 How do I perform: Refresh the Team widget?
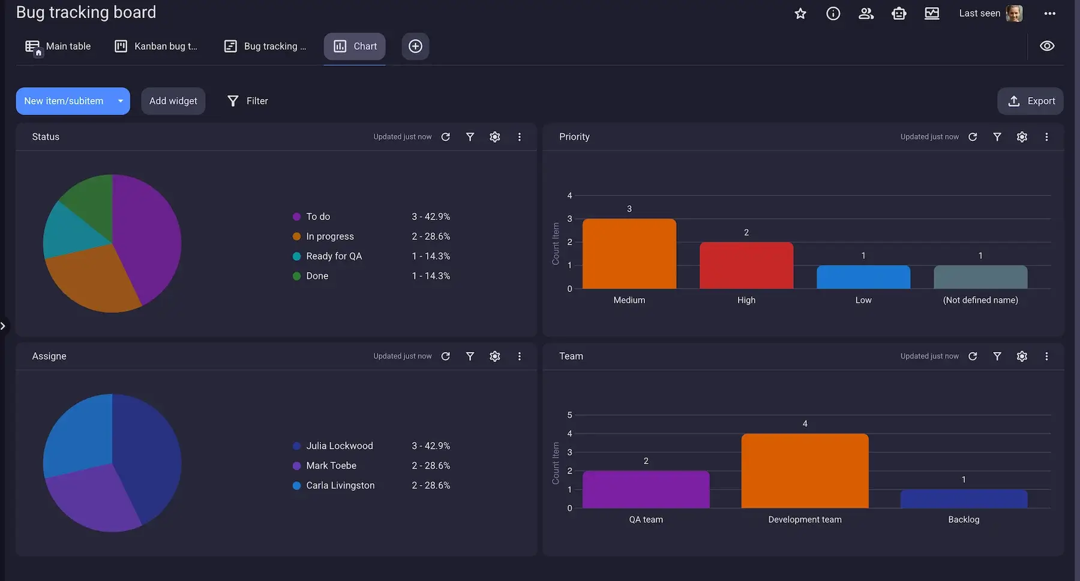[x=973, y=356]
